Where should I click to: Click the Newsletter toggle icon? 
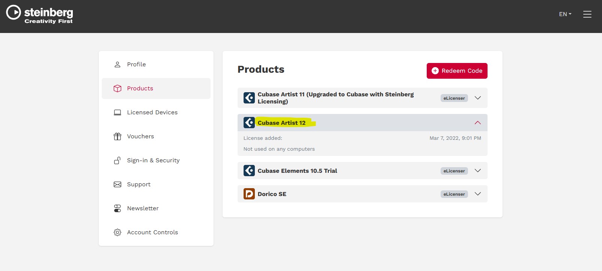click(117, 208)
